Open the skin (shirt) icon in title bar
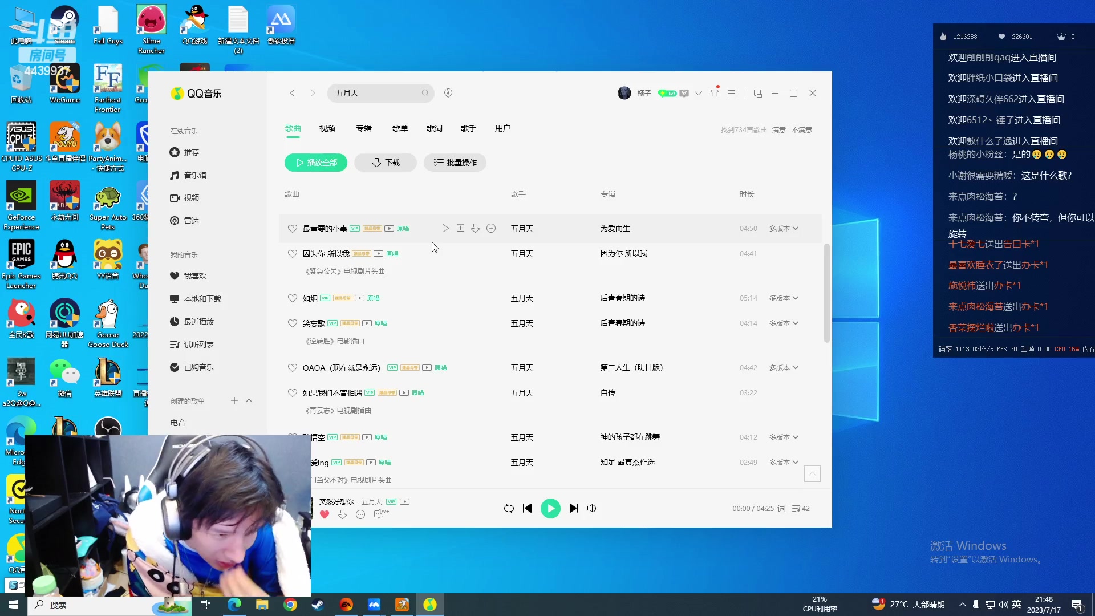Screen dimensions: 1095x616 [x=715, y=93]
